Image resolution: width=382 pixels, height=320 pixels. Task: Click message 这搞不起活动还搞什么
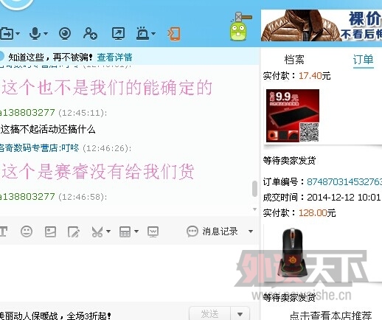tap(48, 129)
